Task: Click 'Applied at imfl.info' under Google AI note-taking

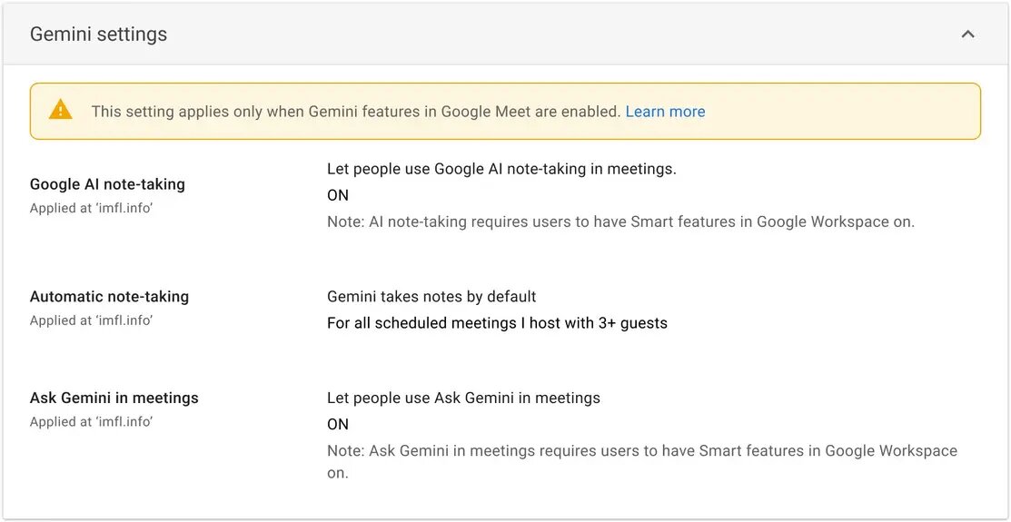Action: pyautogui.click(x=91, y=208)
